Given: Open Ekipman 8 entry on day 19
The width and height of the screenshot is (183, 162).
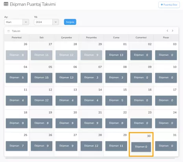Looking at the screenshot, I should coord(42,123).
